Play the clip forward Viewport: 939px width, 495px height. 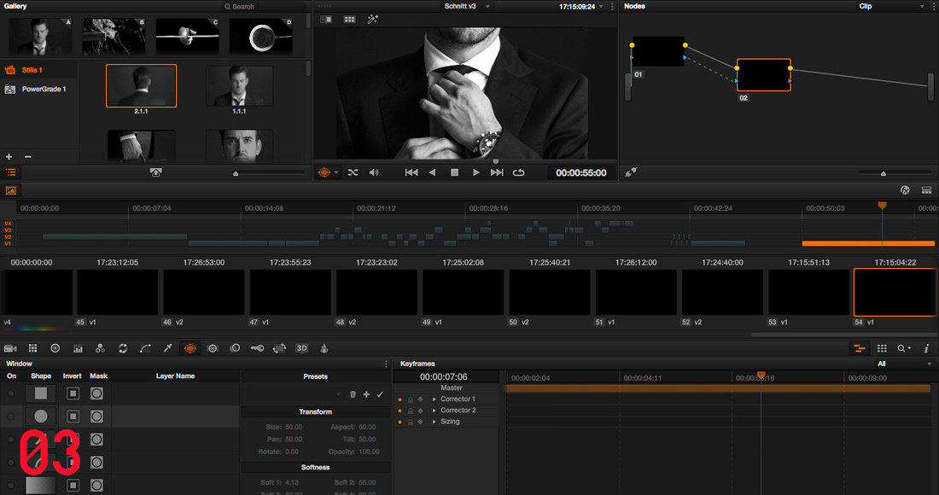coord(476,172)
